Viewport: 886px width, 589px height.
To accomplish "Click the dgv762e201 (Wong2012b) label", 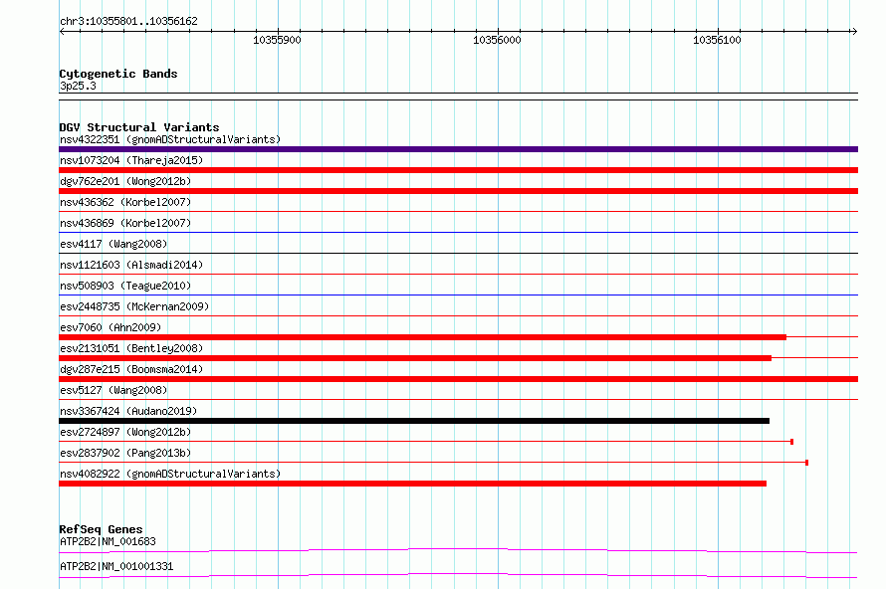I will click(125, 181).
